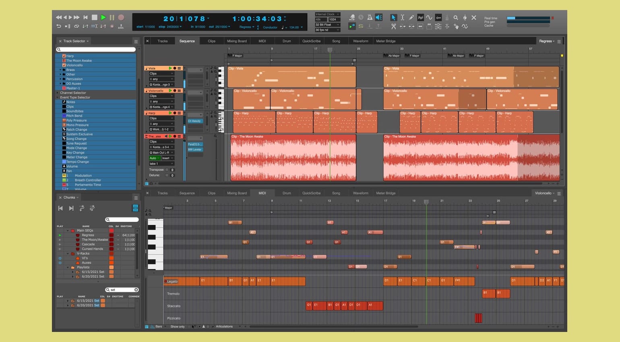The height and width of the screenshot is (342, 620).
Task: Select the Regress chunk in Chunks list
Action: pyautogui.click(x=88, y=235)
